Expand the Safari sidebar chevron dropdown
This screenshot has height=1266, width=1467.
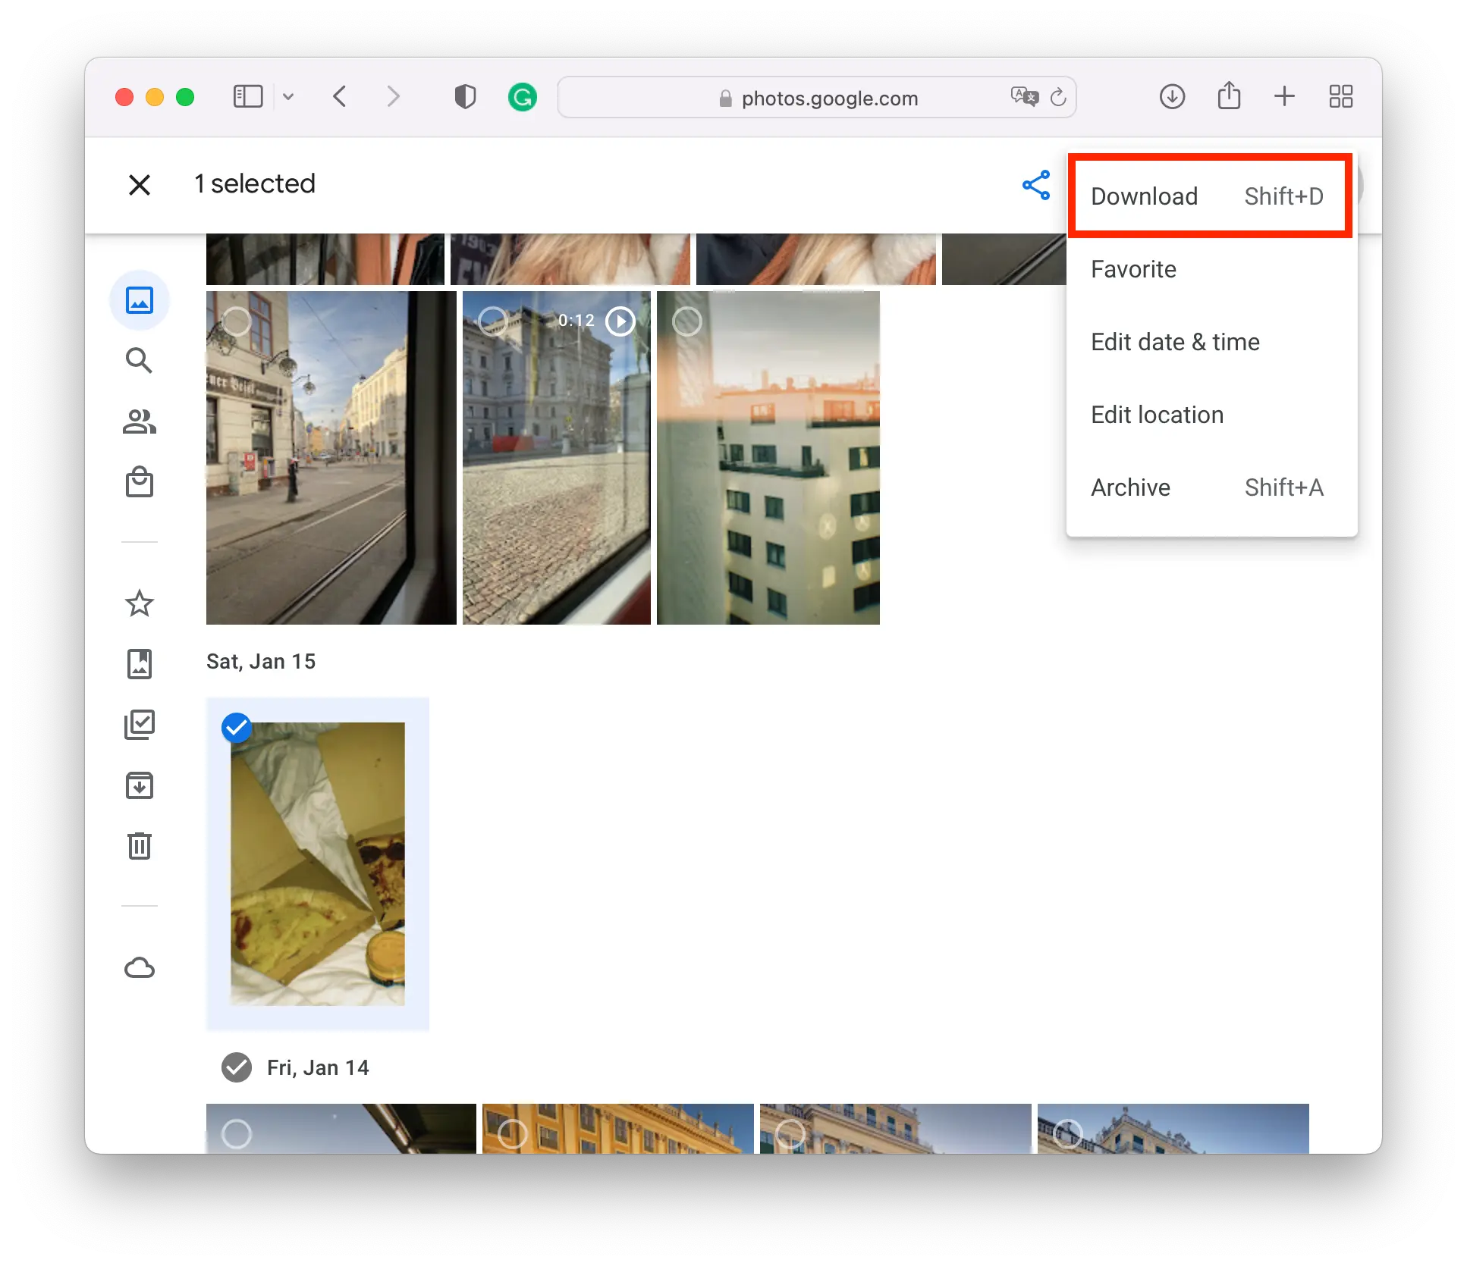(x=288, y=97)
